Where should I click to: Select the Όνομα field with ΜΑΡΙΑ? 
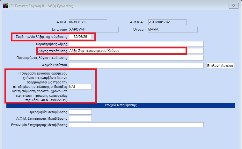pos(172,30)
